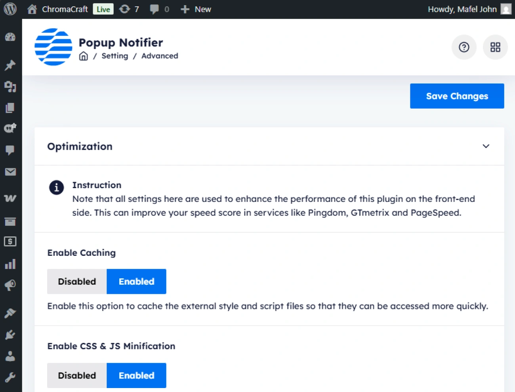Click the Enable CSS & JS Minification label
The height and width of the screenshot is (392, 515).
pos(111,346)
